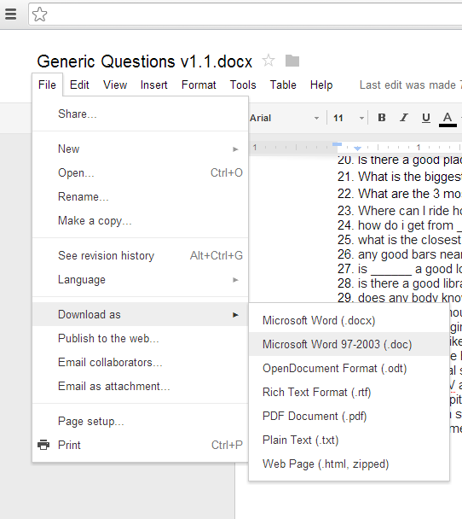Choose Email as attachment...
This screenshot has width=462, height=519.
point(141,386)
